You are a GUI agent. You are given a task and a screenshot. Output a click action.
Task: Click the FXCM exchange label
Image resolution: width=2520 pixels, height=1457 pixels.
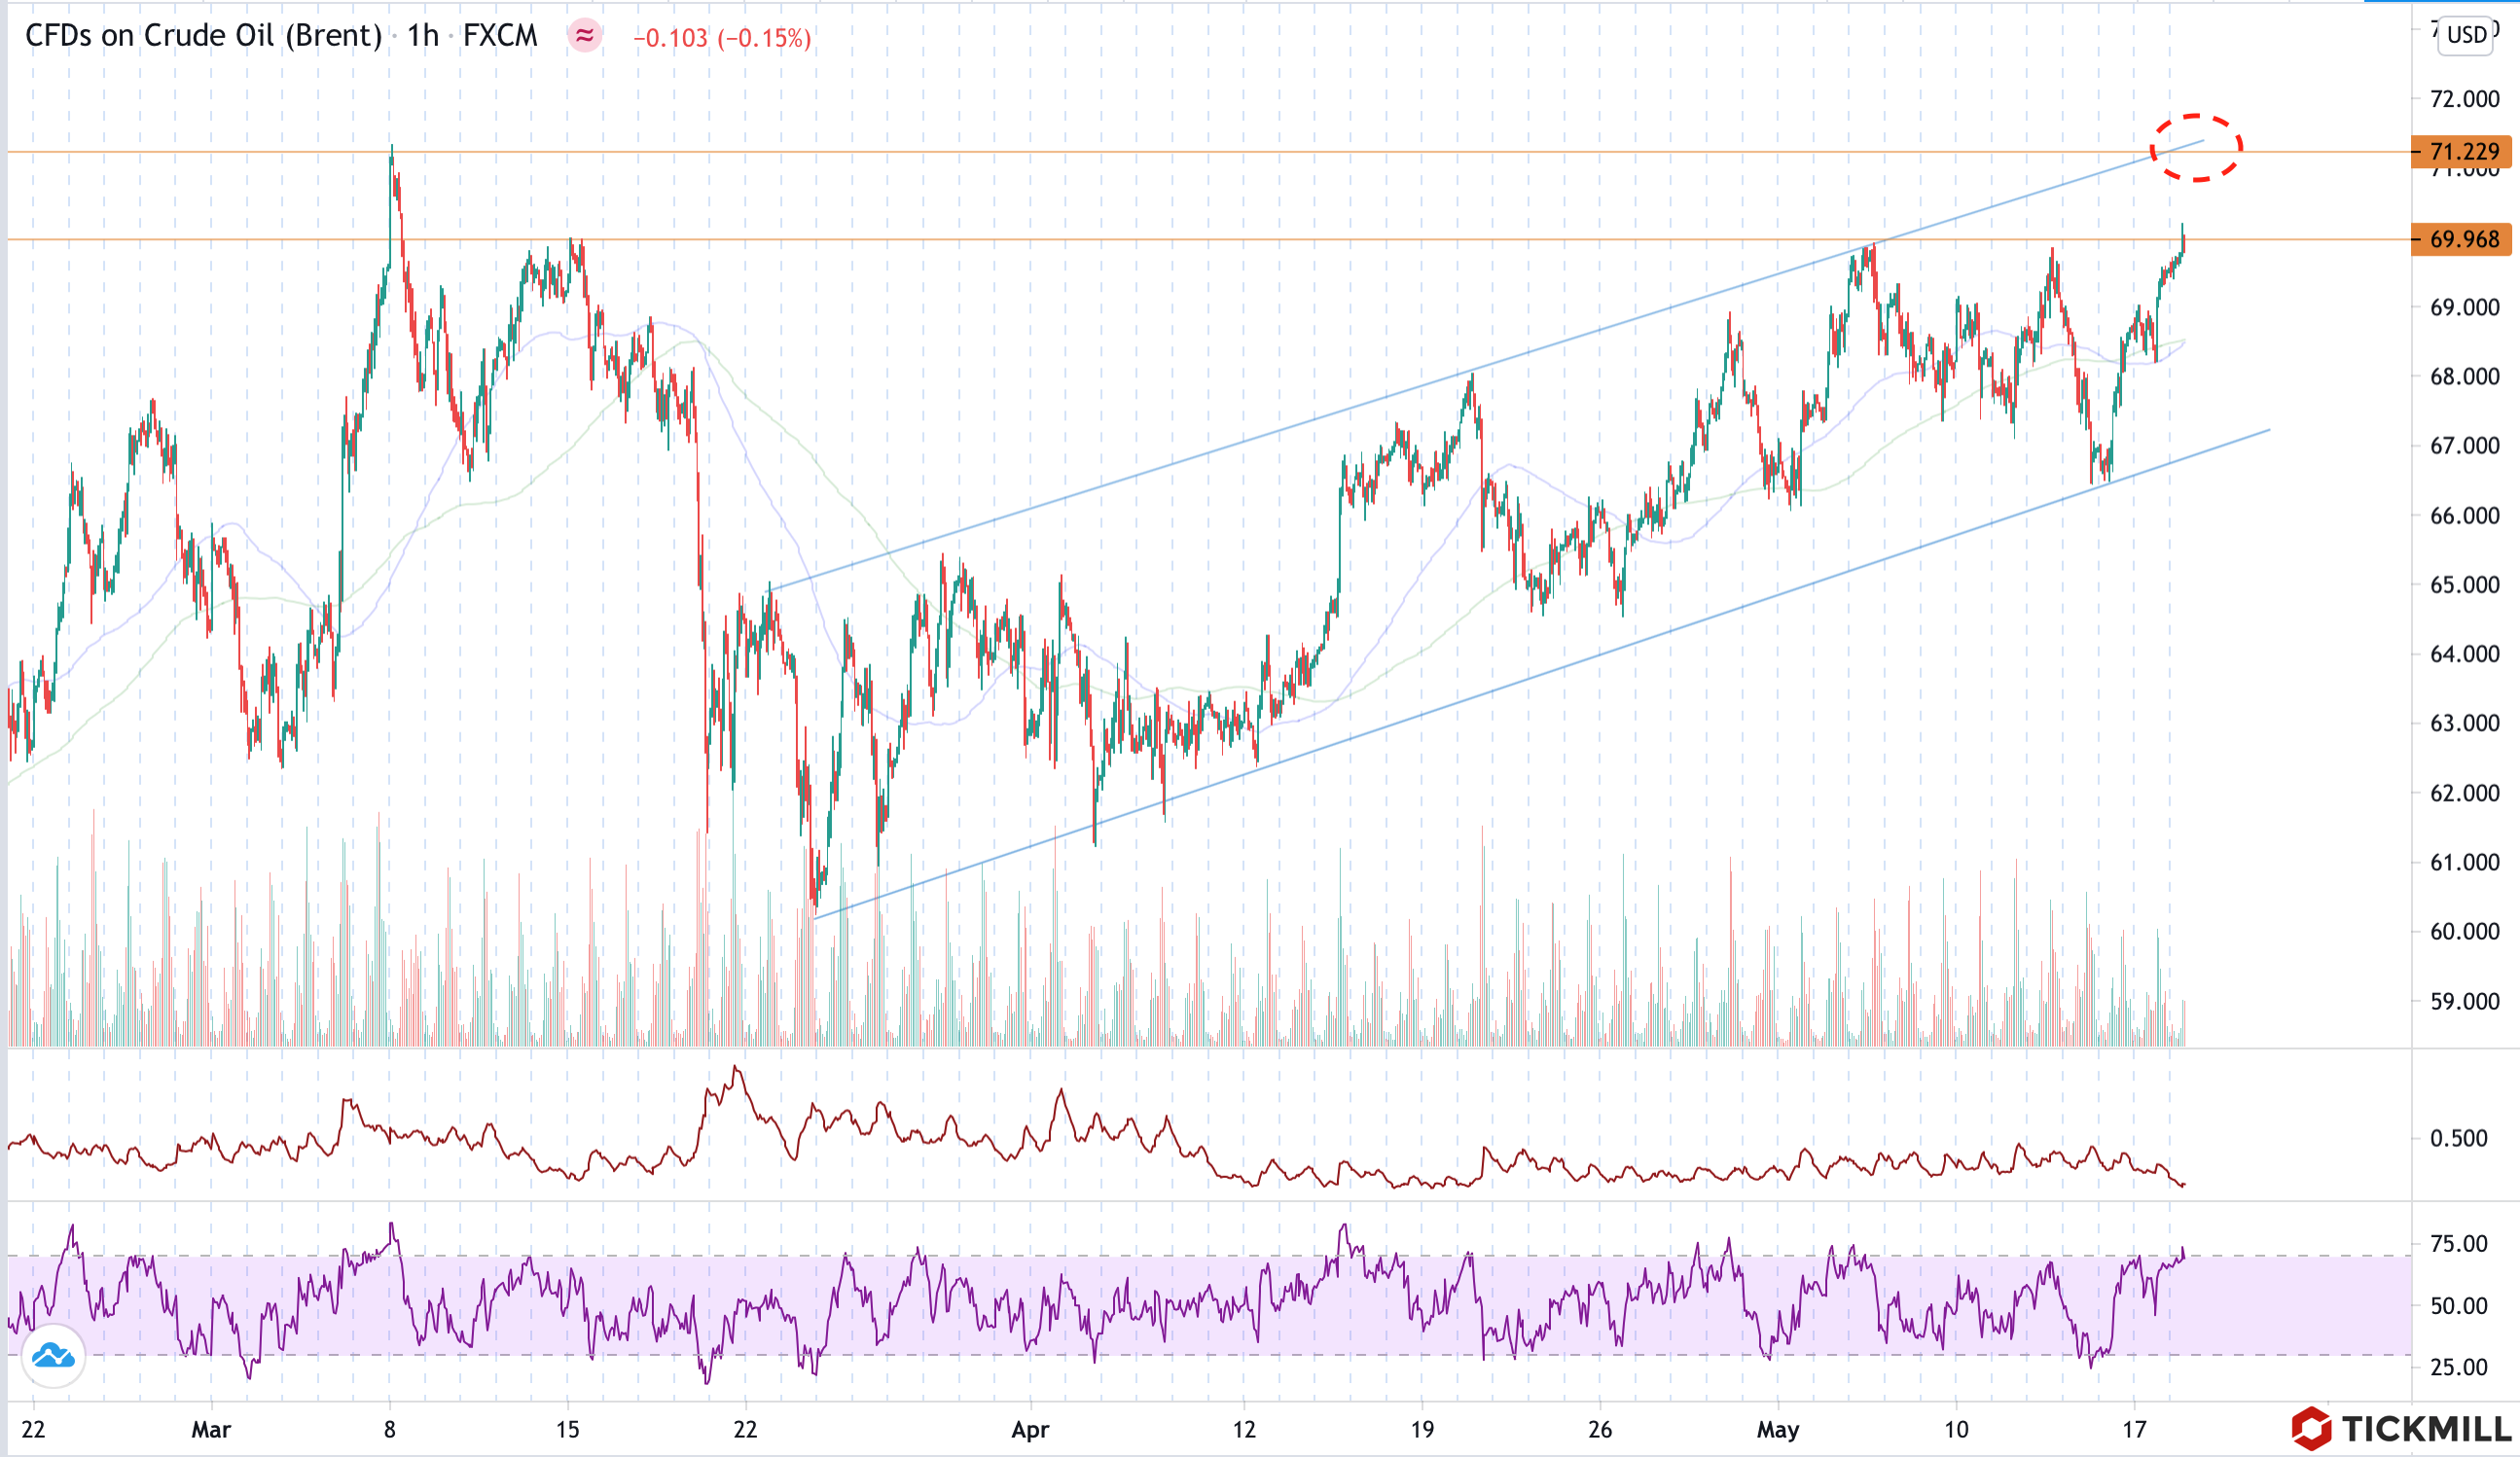click(500, 36)
